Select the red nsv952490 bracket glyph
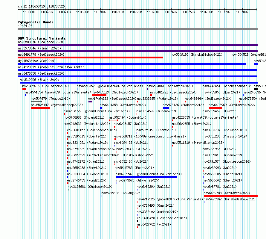Viewport: 266px width, 239px height. (x=114, y=120)
